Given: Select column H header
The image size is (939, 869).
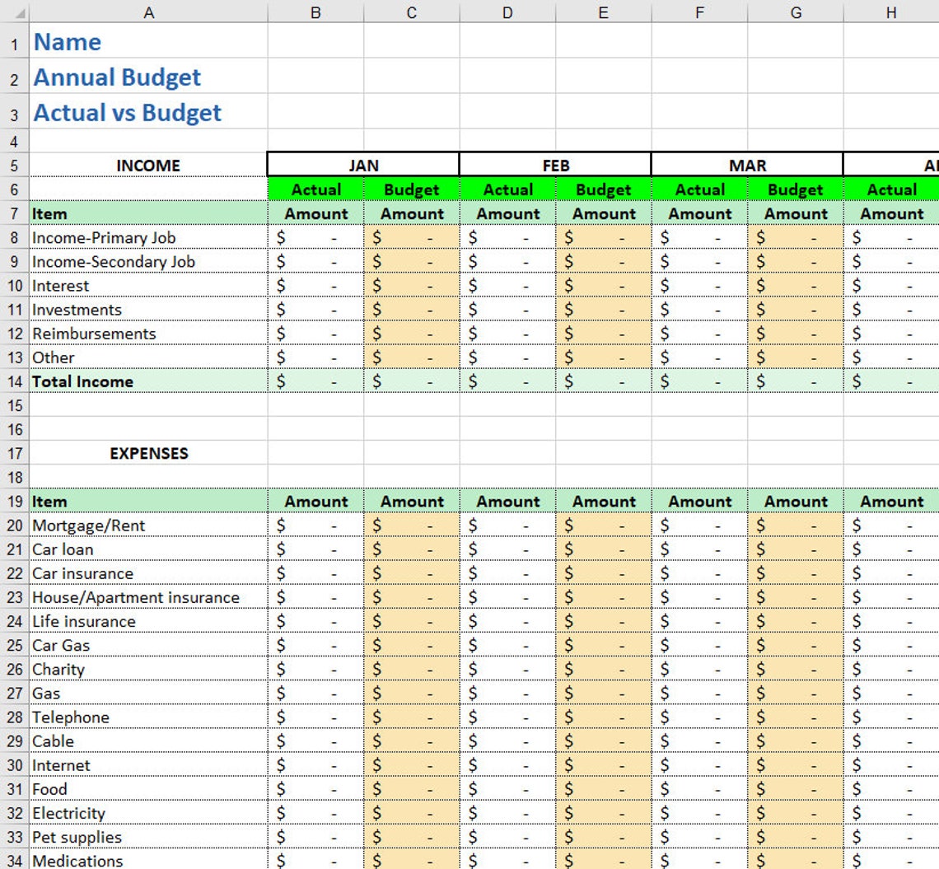Looking at the screenshot, I should point(891,12).
